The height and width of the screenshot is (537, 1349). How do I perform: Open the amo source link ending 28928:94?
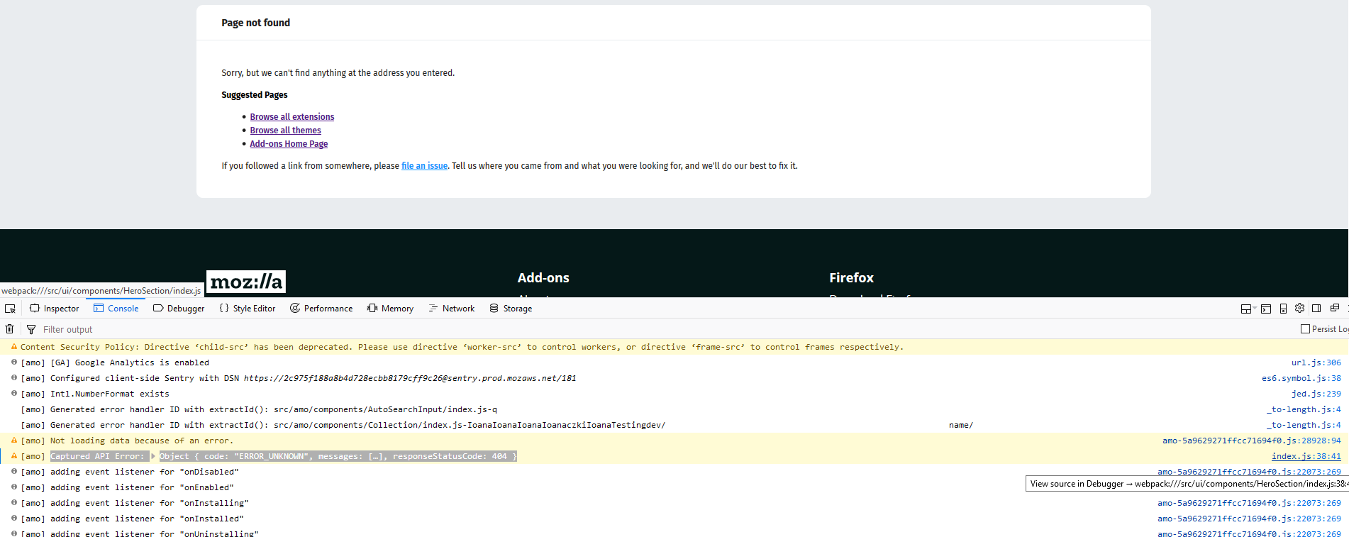(x=1252, y=441)
